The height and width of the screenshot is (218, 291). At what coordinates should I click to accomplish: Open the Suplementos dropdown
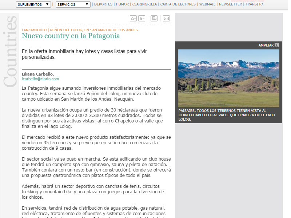33,4
